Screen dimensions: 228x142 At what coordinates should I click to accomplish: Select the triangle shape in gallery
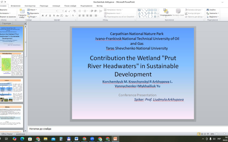click(139, 13)
